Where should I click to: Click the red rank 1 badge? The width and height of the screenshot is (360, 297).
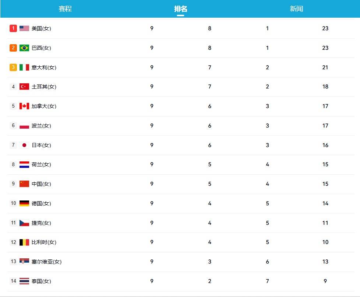[13, 28]
